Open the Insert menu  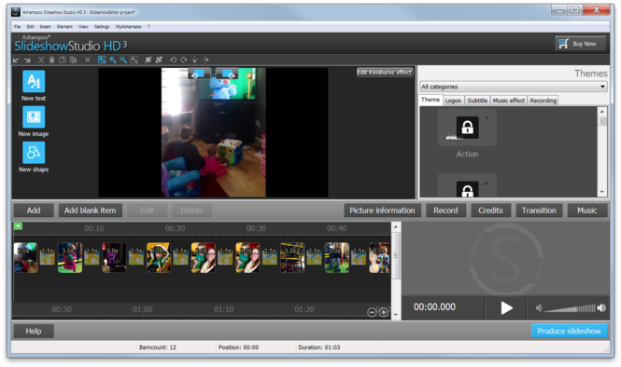(x=45, y=26)
